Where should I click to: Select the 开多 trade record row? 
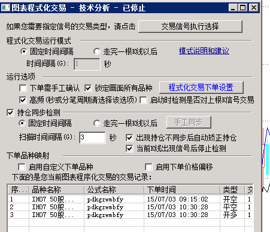point(131,215)
